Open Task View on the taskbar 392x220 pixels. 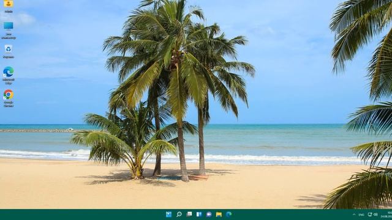tap(189, 215)
